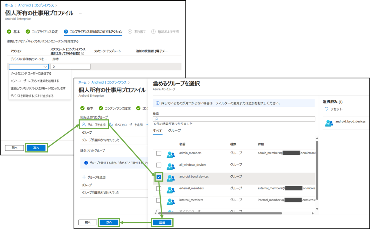Open the 基本 step in back window
Viewport: 370px width, 229px height.
point(14,32)
